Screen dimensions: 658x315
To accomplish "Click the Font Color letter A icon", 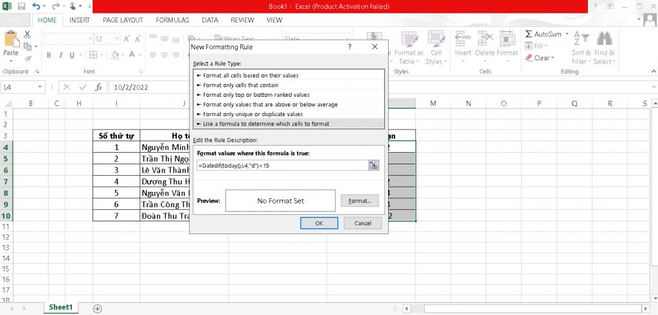I will 132,55.
